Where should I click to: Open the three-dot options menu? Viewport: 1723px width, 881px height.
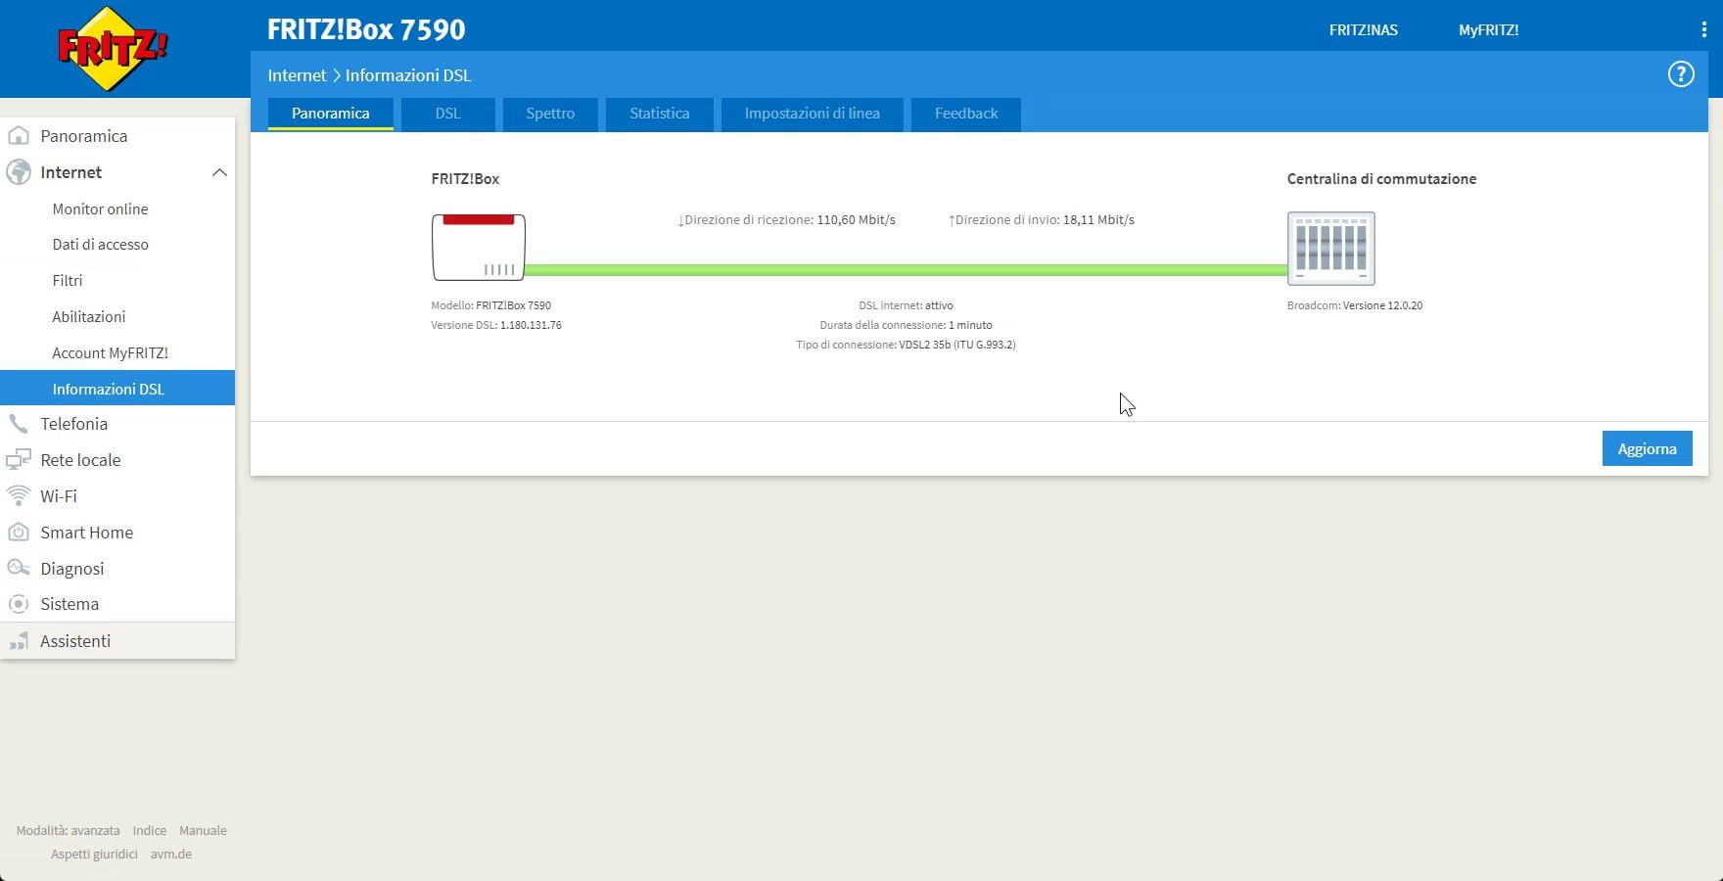click(x=1703, y=30)
